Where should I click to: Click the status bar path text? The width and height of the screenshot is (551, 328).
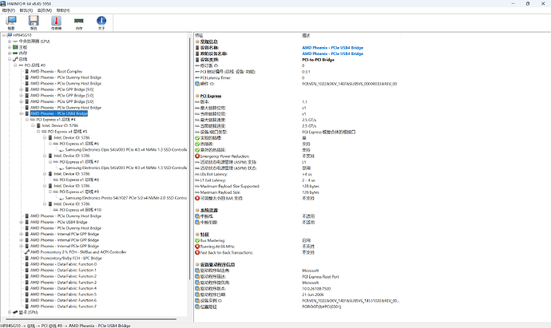point(65,326)
